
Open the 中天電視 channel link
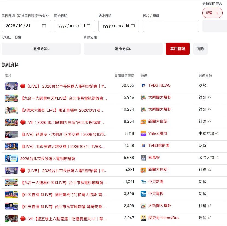[156, 194]
